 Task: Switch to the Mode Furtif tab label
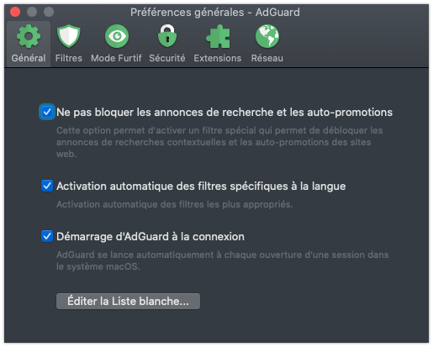click(x=116, y=58)
